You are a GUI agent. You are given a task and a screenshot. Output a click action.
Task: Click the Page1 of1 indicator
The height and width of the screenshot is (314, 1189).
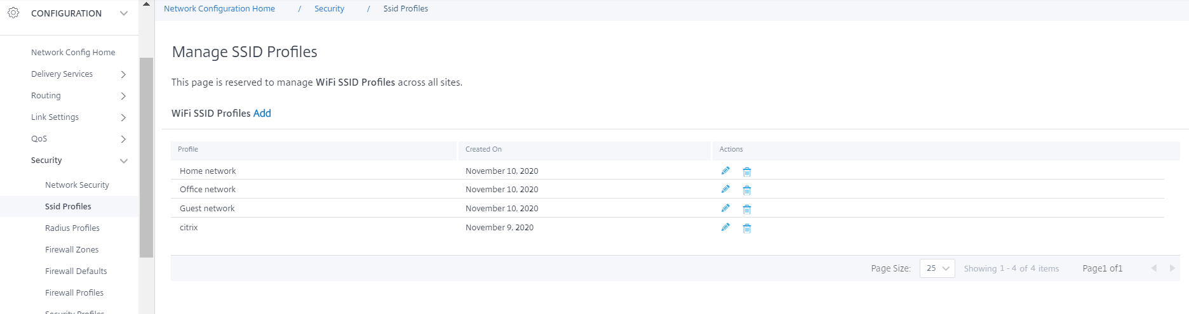[1103, 269]
